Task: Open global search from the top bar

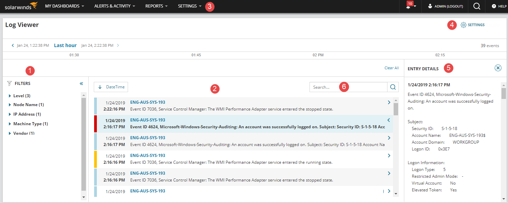Action: click(477, 6)
